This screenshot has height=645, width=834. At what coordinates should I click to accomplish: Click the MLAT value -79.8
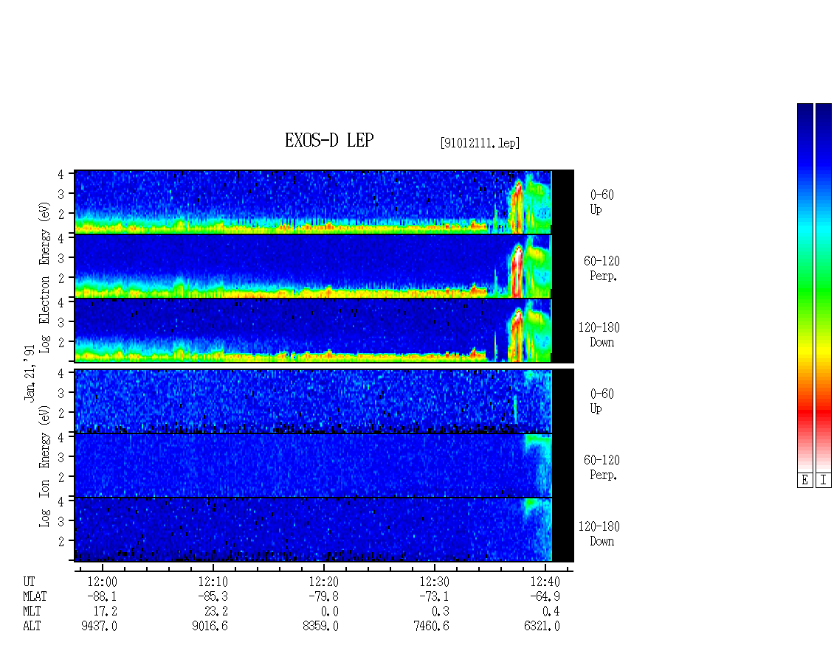(x=323, y=596)
